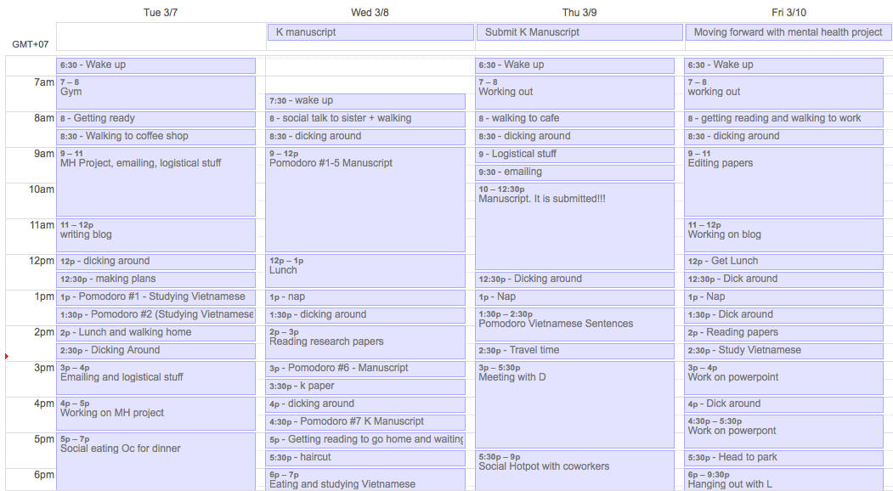Open MH Project, emailing, logistical stuff event
This screenshot has height=491, width=893.
156,182
